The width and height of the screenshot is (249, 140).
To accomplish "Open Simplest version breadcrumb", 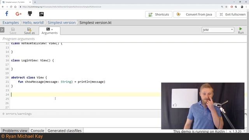I will 61,23.
